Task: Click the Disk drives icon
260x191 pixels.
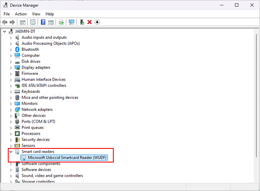Action: click(17, 62)
